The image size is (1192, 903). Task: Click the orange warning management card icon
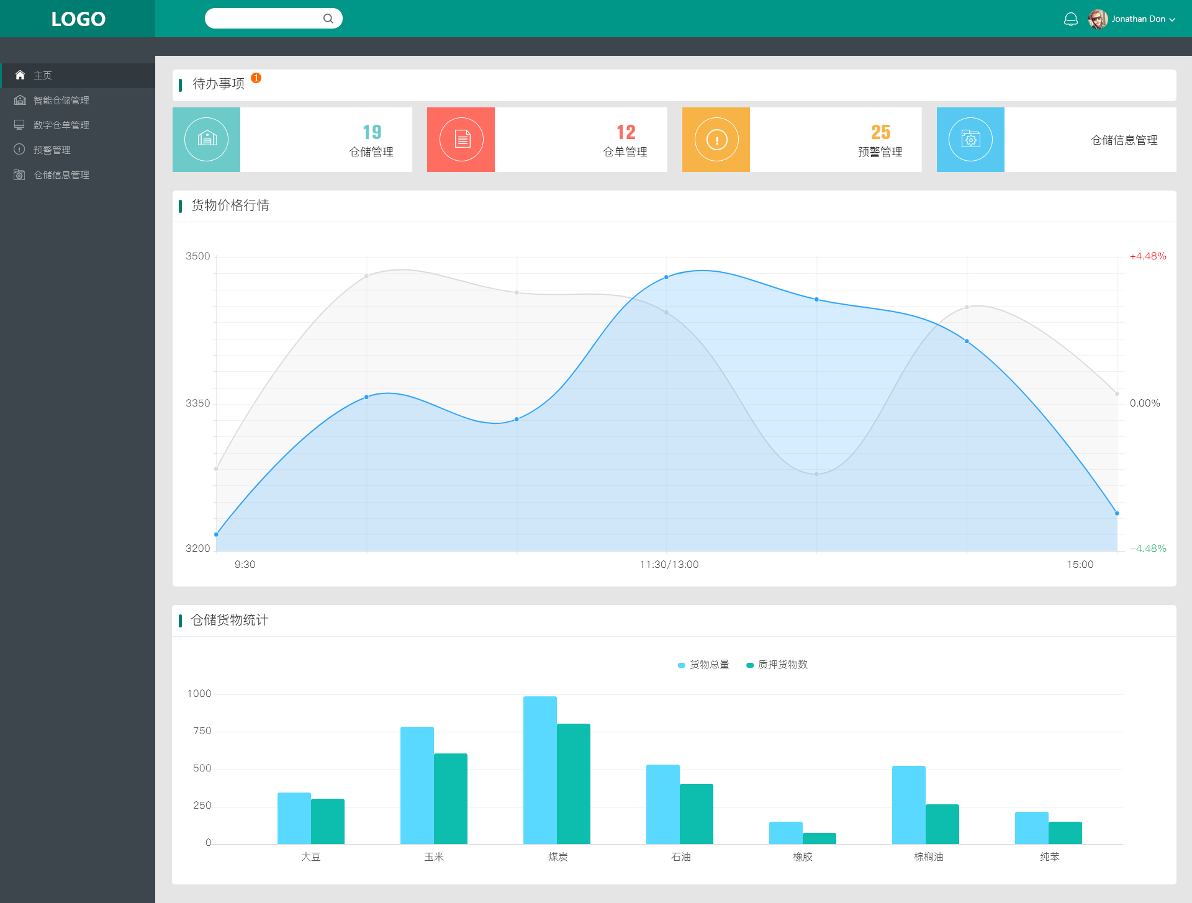(x=716, y=140)
